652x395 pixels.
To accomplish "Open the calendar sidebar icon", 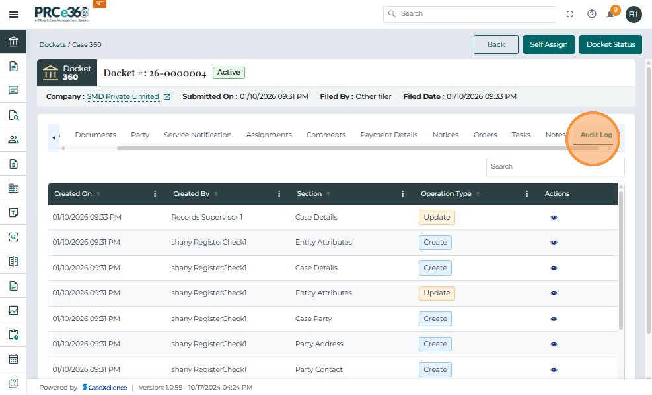I will (13, 359).
